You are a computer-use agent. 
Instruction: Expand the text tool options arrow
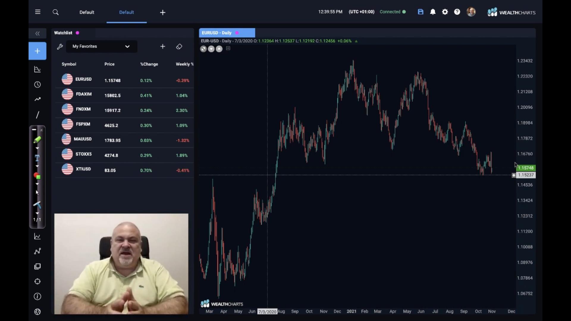[x=37, y=166]
